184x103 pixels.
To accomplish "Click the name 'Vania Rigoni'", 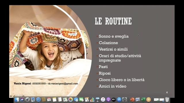I will click(x=22, y=84).
